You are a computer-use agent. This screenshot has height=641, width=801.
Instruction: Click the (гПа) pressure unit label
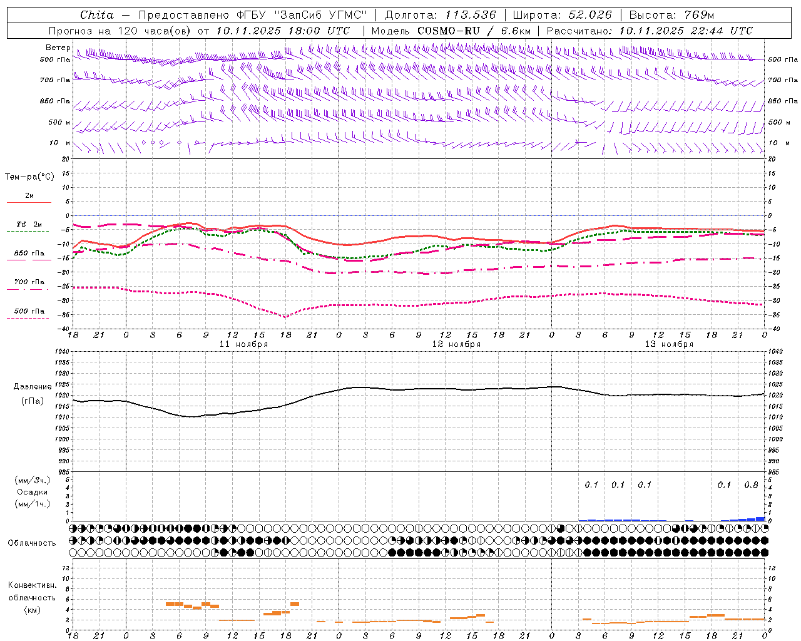(x=33, y=401)
